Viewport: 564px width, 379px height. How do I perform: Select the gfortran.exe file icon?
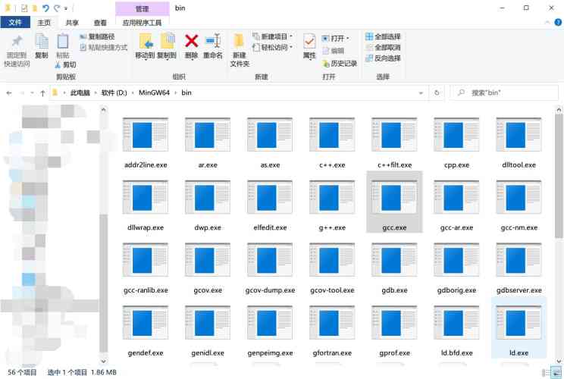click(x=332, y=322)
